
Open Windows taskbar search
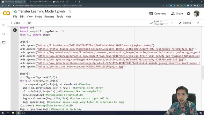pos(8,113)
